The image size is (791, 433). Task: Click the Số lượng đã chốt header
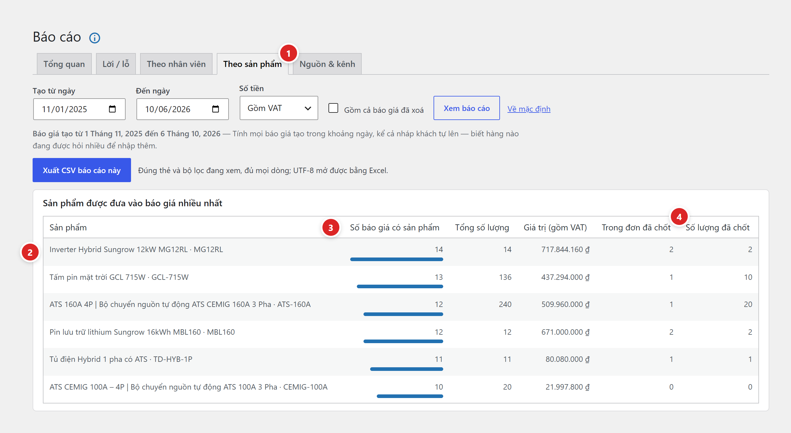[718, 228]
